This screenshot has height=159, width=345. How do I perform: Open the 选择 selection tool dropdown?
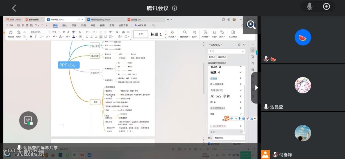tap(194, 34)
